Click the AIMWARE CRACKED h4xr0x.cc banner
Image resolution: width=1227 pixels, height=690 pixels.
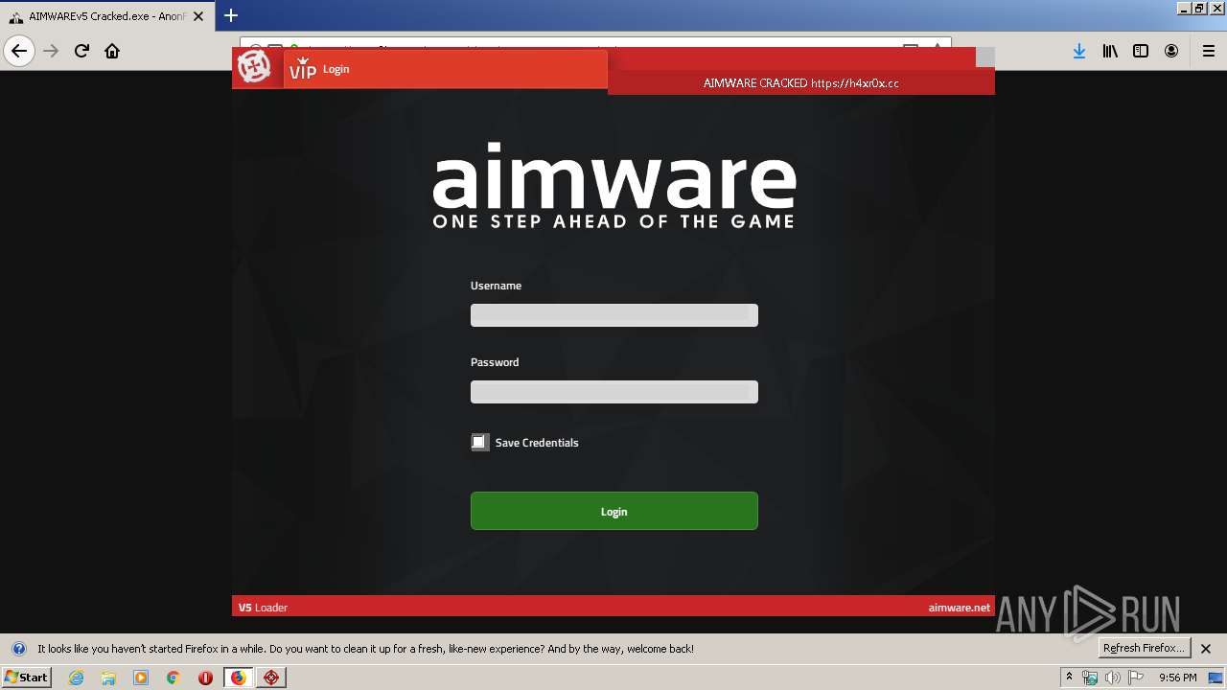[x=801, y=83]
